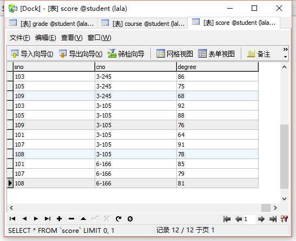
Task: Click the vertical scrollbar up arrow
Action: (x=284, y=67)
